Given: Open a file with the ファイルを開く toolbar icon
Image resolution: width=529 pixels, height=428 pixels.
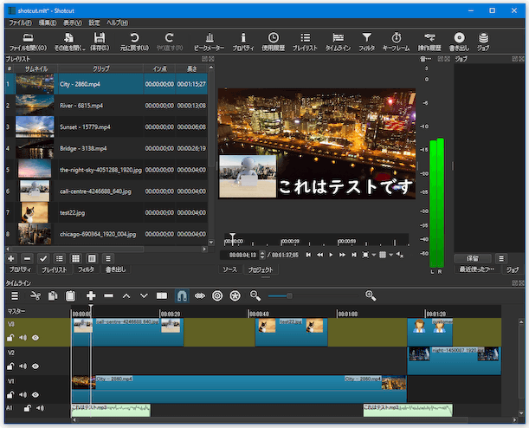Looking at the screenshot, I should [28, 42].
